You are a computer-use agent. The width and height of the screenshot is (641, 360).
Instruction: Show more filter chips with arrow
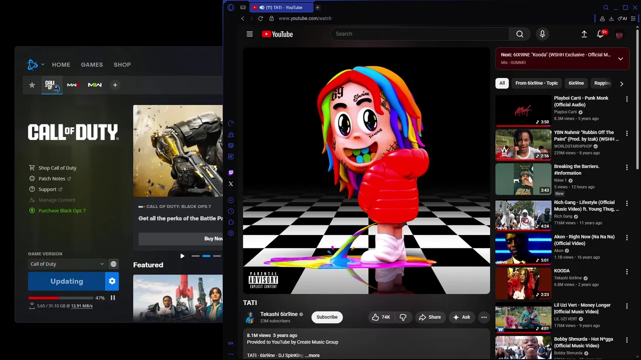[x=621, y=83]
